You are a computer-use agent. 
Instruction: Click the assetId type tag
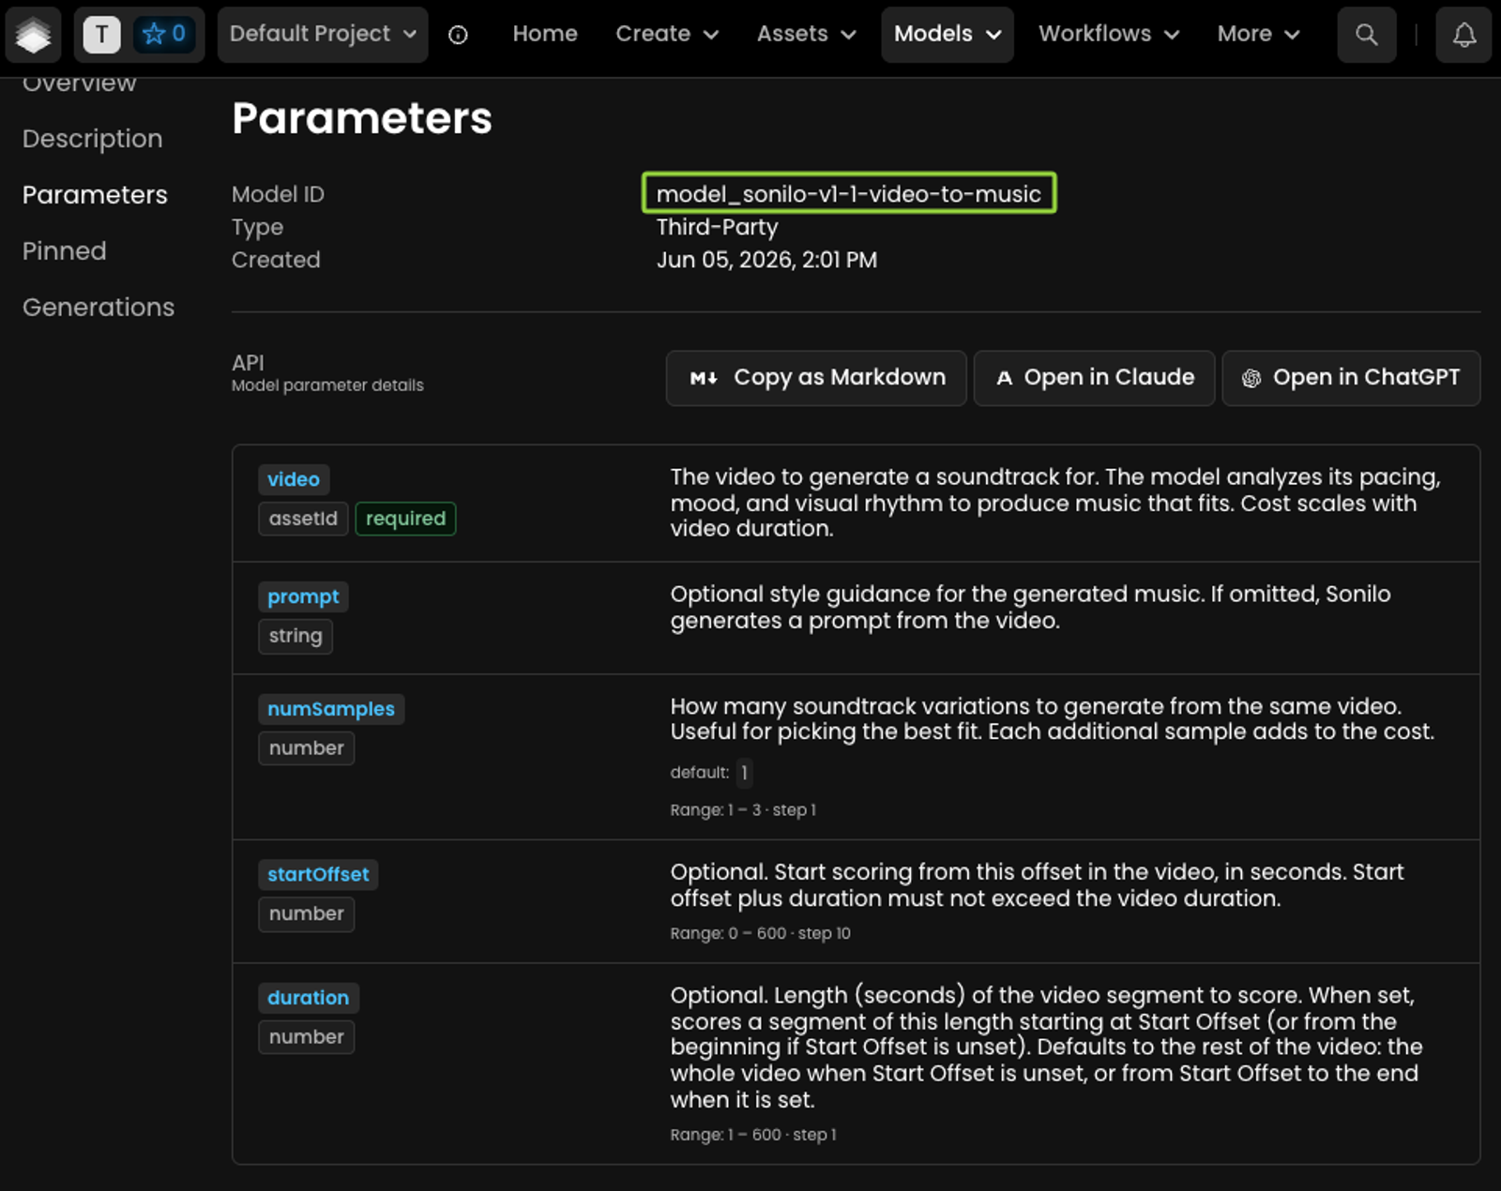(303, 519)
